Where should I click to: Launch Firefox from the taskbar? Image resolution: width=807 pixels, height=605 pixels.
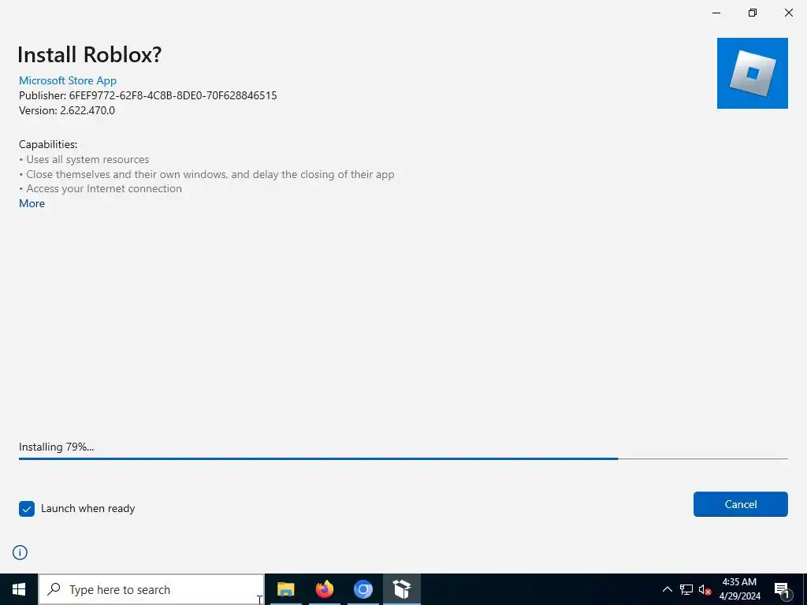(324, 589)
